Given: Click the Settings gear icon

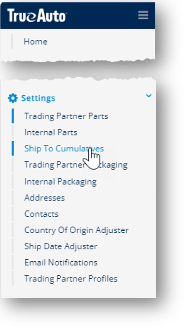Looking at the screenshot, I should (13, 98).
